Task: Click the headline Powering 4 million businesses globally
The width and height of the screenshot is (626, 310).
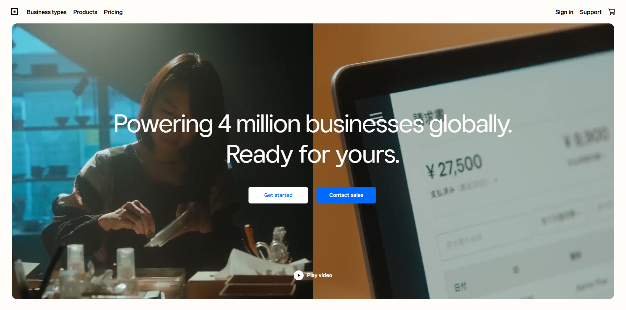Action: pos(313,124)
